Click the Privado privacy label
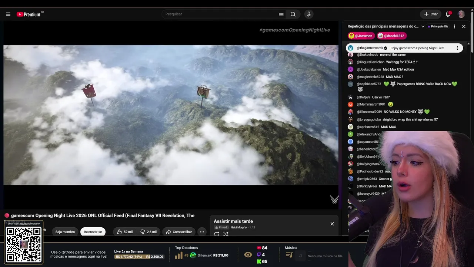The height and width of the screenshot is (267, 474). pos(221,227)
